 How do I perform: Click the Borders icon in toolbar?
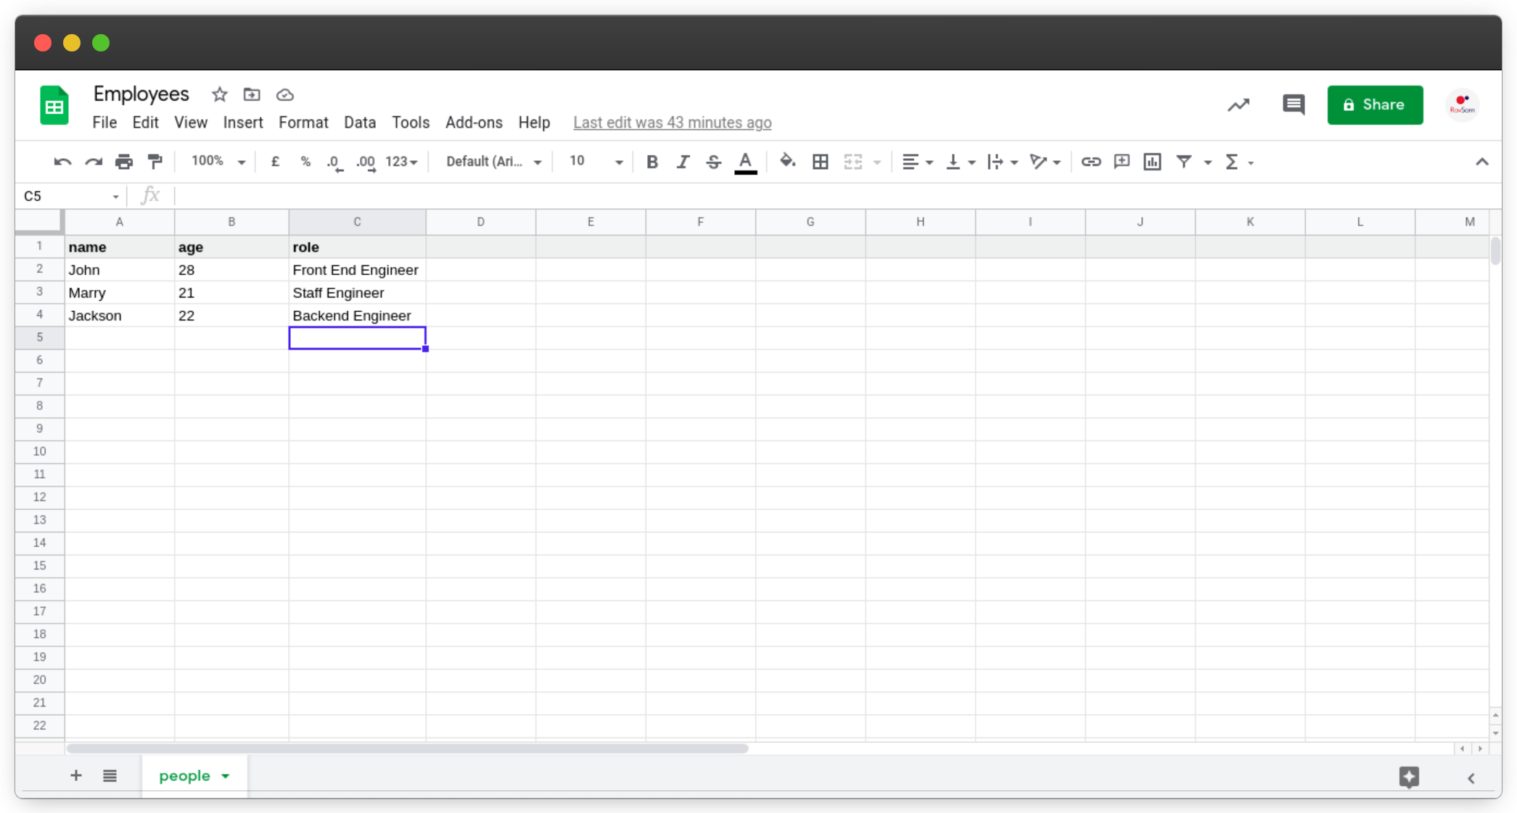pos(821,162)
